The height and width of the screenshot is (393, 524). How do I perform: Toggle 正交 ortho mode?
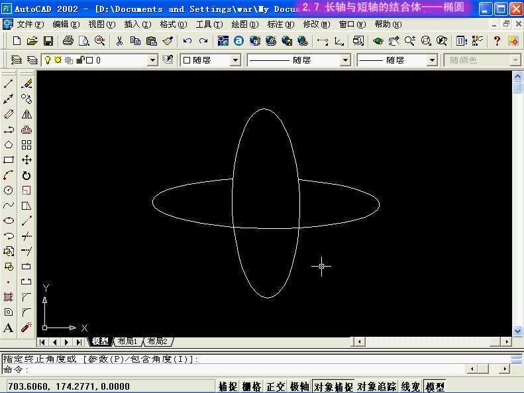[276, 386]
